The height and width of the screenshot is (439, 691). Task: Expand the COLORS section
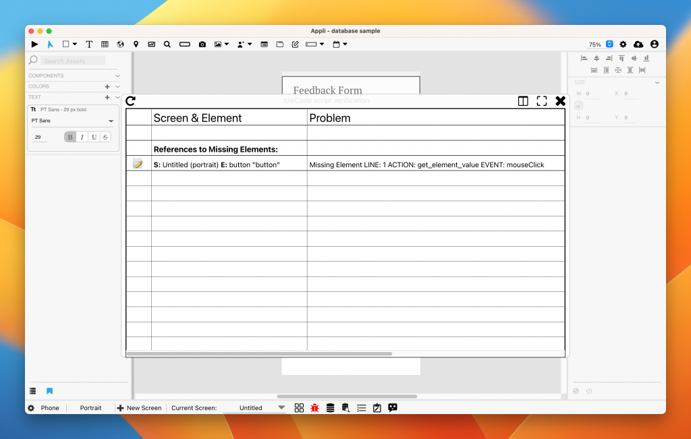(117, 87)
